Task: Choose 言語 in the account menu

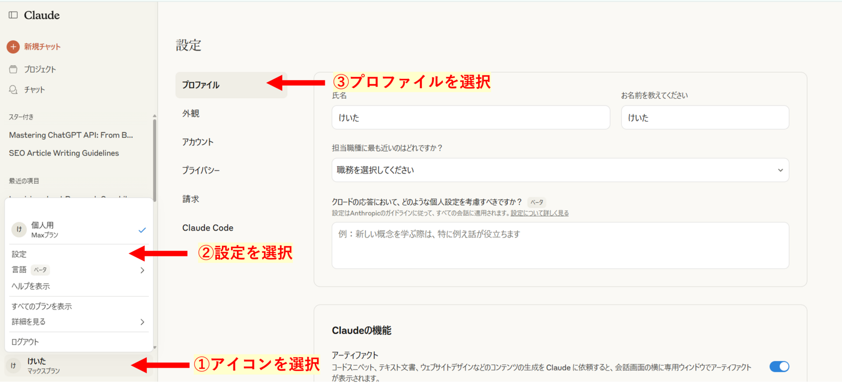Action: pos(79,270)
